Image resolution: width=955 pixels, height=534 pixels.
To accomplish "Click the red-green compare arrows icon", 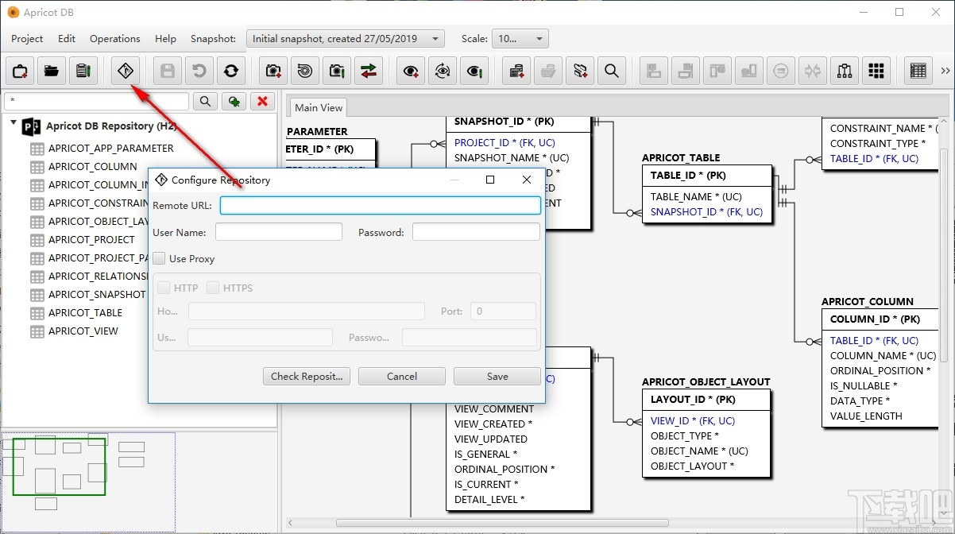I will 369,71.
